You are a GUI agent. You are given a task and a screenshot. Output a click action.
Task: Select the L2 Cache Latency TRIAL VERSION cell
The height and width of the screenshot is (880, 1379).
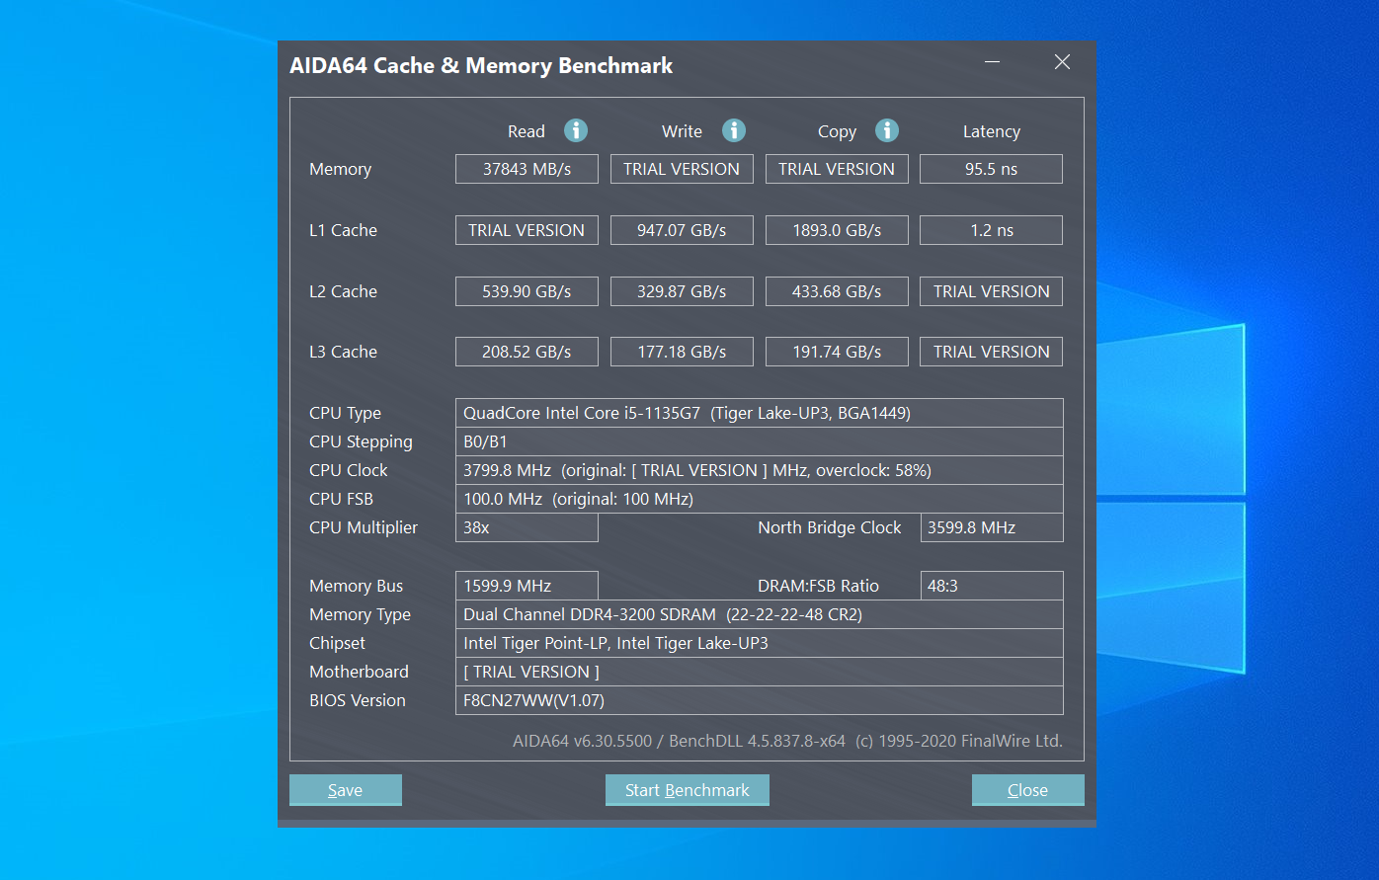[x=991, y=291]
